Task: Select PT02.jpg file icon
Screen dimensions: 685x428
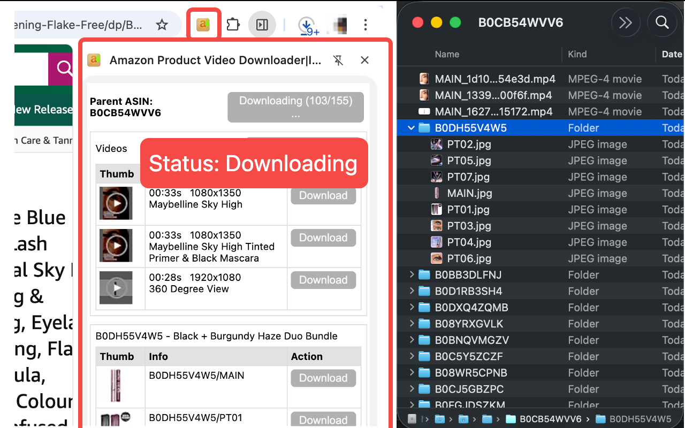Action: coord(437,144)
